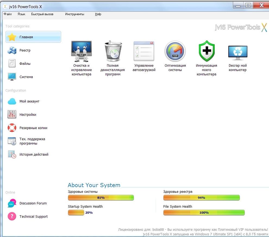
Task: Open the Реестр cubes icon
Action: point(12,50)
